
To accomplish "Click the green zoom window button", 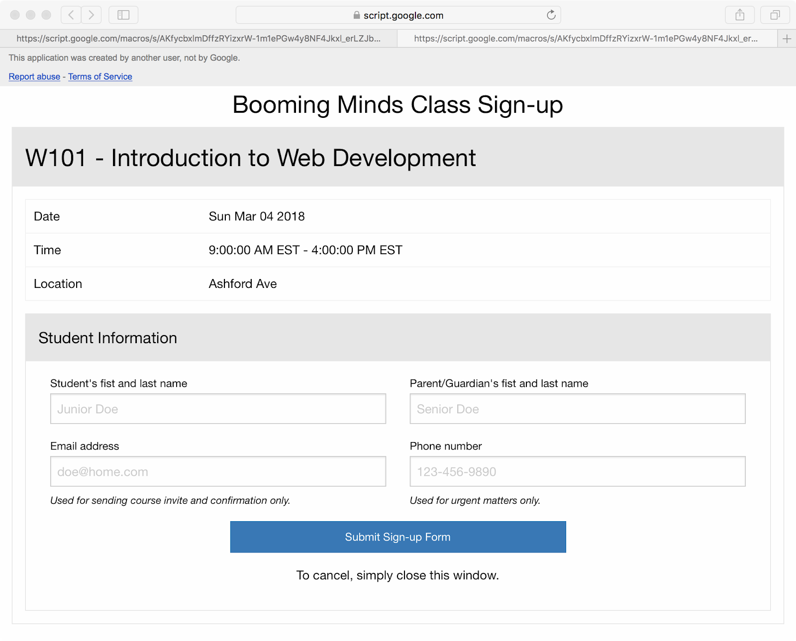I will point(46,15).
